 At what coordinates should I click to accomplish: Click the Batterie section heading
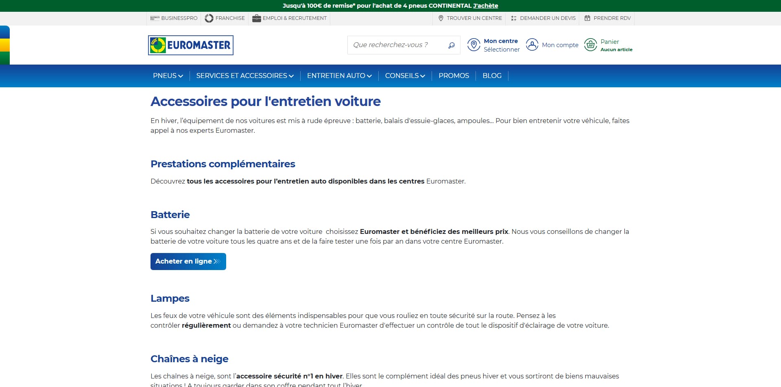point(170,215)
